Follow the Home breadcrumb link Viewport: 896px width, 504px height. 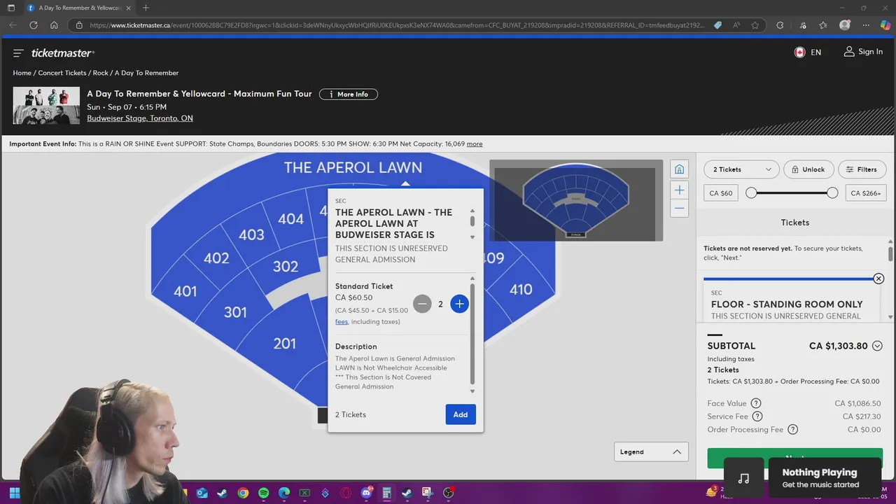tap(22, 73)
